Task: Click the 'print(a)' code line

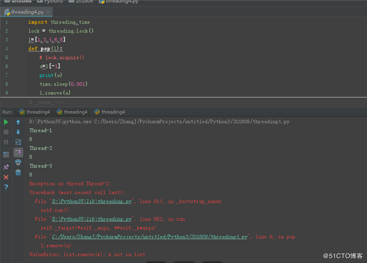Action: pos(50,75)
